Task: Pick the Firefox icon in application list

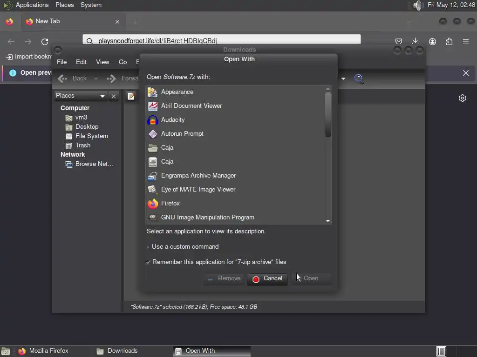Action: (x=152, y=204)
